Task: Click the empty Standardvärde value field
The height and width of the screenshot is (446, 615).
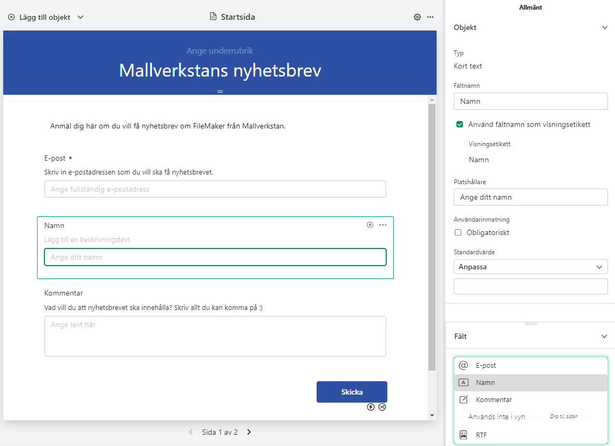Action: coord(531,286)
